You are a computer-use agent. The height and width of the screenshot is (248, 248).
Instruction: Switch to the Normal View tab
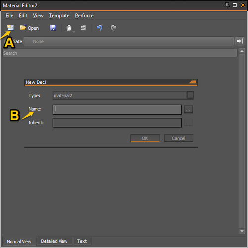(19, 241)
